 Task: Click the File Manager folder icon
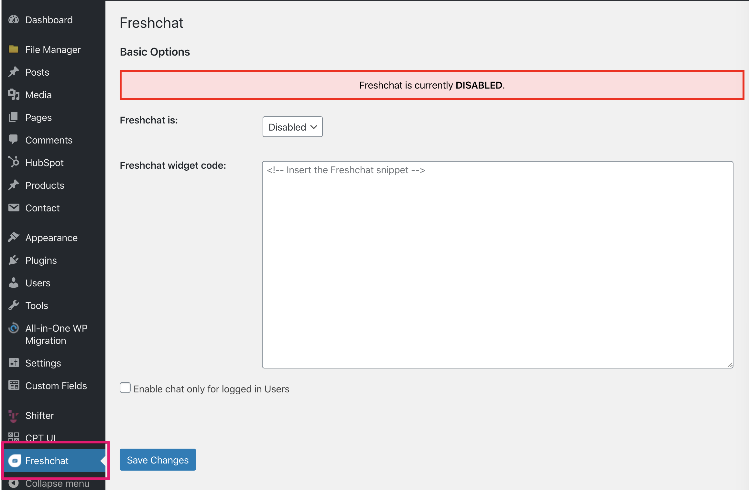[x=14, y=49]
